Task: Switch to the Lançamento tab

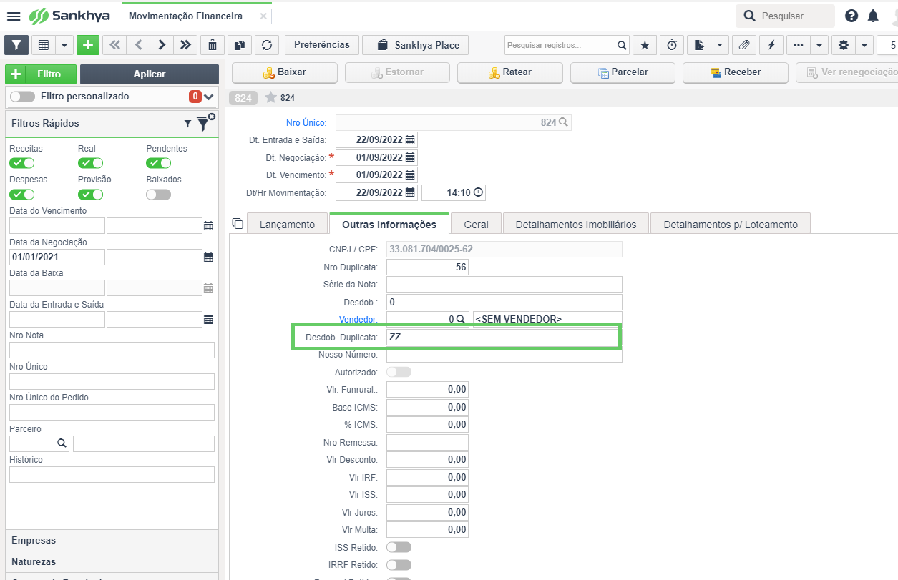Action: (x=287, y=224)
